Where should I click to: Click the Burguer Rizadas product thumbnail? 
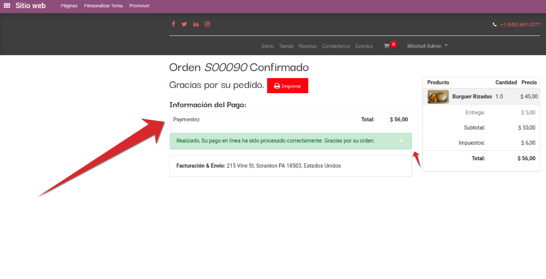438,97
